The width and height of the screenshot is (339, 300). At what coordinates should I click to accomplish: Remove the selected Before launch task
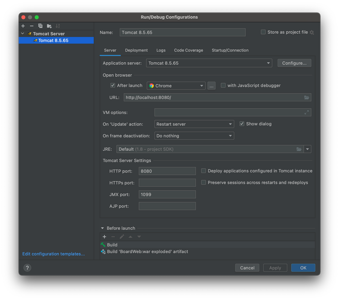[113, 236]
